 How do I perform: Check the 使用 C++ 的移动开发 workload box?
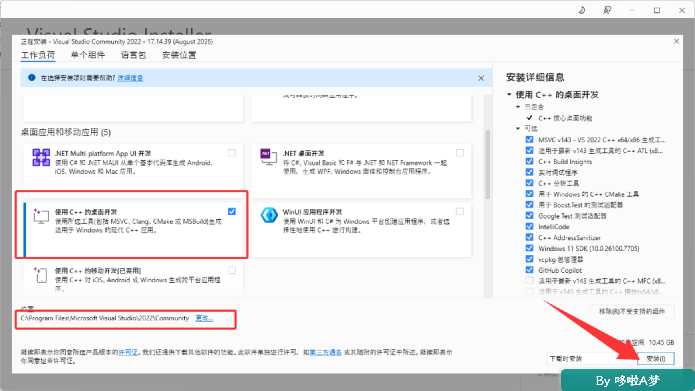pos(232,270)
